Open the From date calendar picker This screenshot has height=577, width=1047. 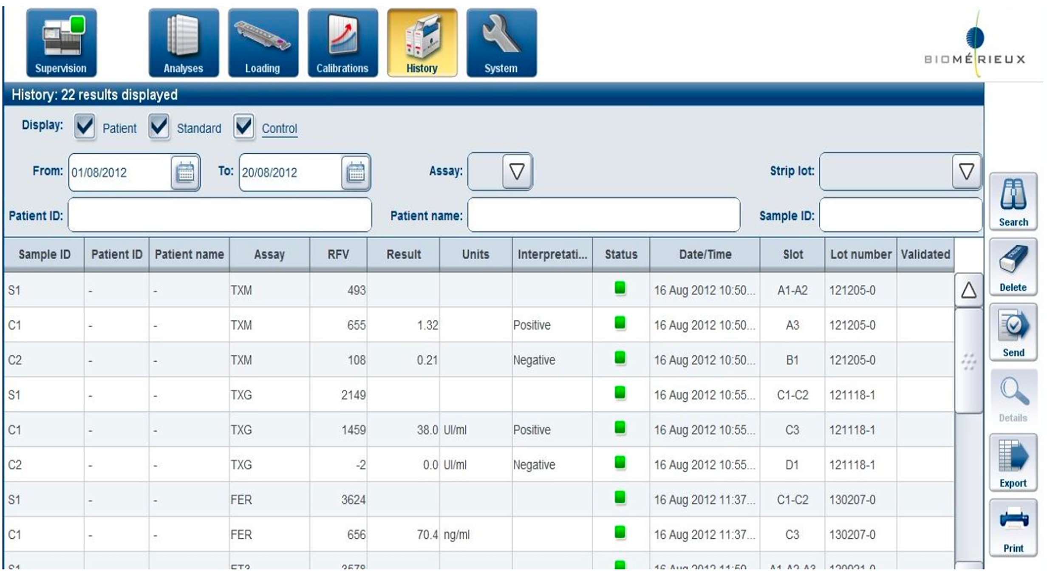[x=185, y=173]
